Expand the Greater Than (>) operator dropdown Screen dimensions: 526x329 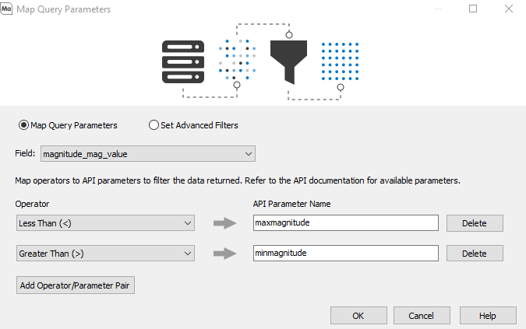pyautogui.click(x=105, y=254)
